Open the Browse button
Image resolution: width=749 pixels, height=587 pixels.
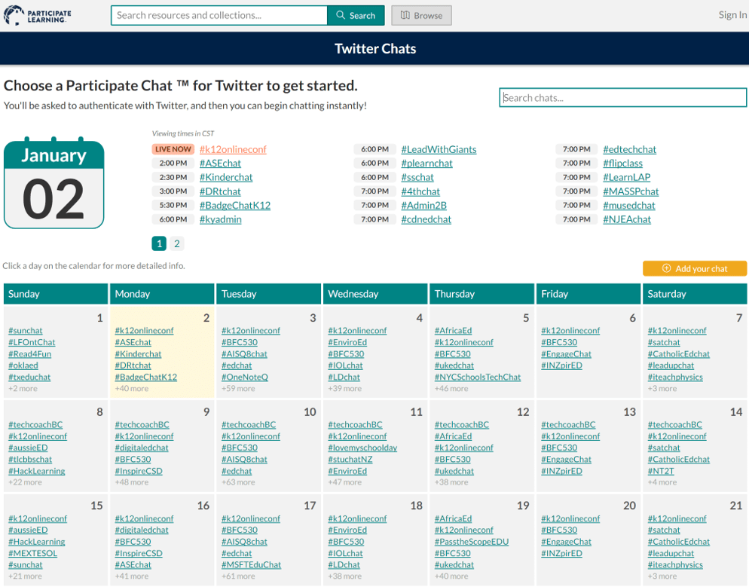[x=421, y=15]
